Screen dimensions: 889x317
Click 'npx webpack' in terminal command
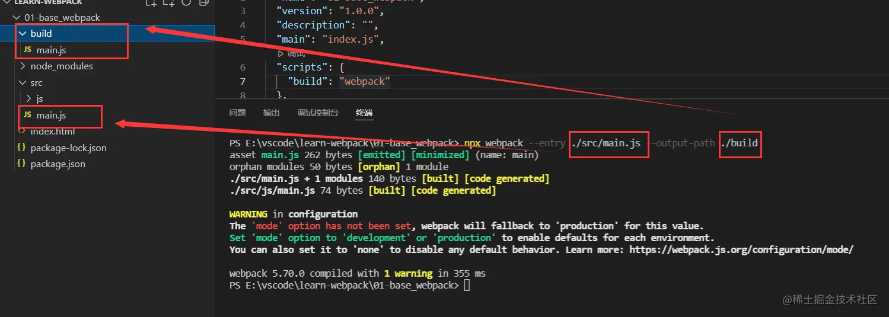(493, 143)
